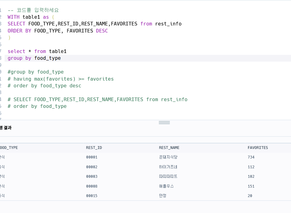Click the 결과 results panel title
Viewport: 291px width, 213px height.
pyautogui.click(x=6, y=128)
